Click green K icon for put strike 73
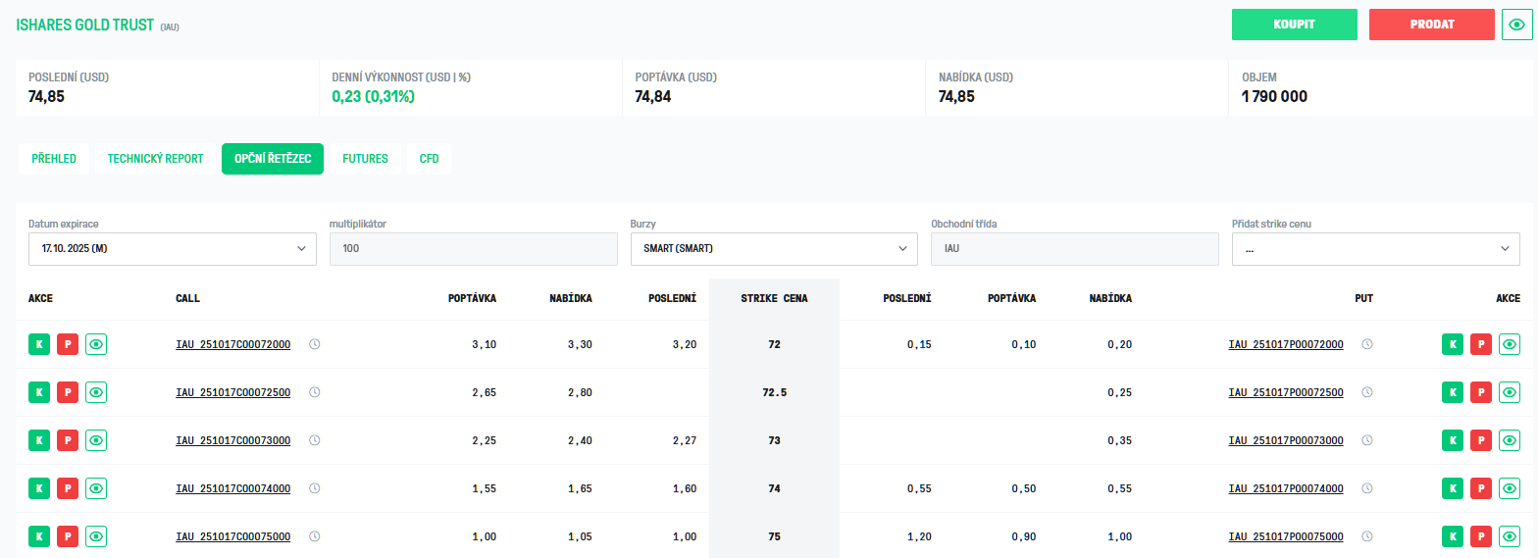Viewport: 1538px width, 558px height. coord(1452,440)
